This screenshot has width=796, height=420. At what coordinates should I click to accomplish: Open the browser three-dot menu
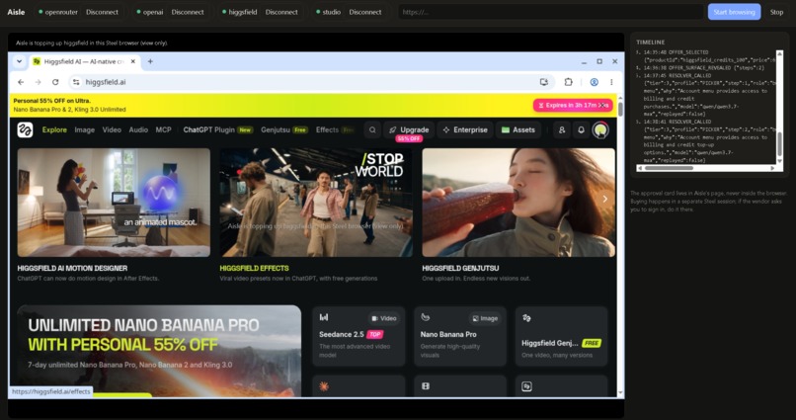(611, 82)
